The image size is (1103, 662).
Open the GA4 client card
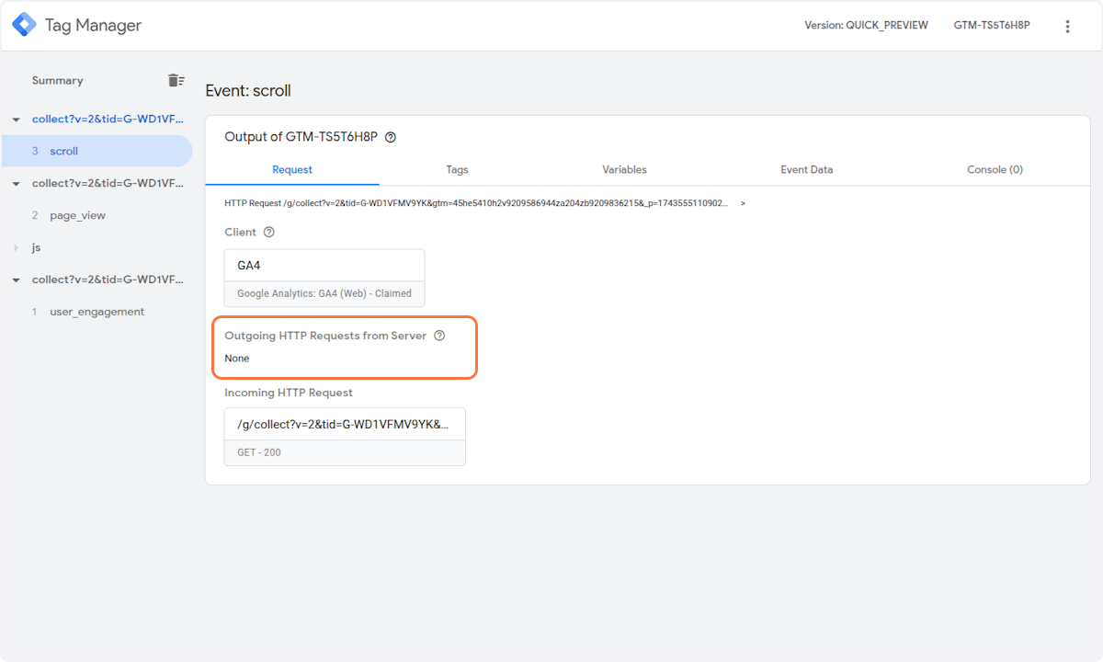click(324, 278)
